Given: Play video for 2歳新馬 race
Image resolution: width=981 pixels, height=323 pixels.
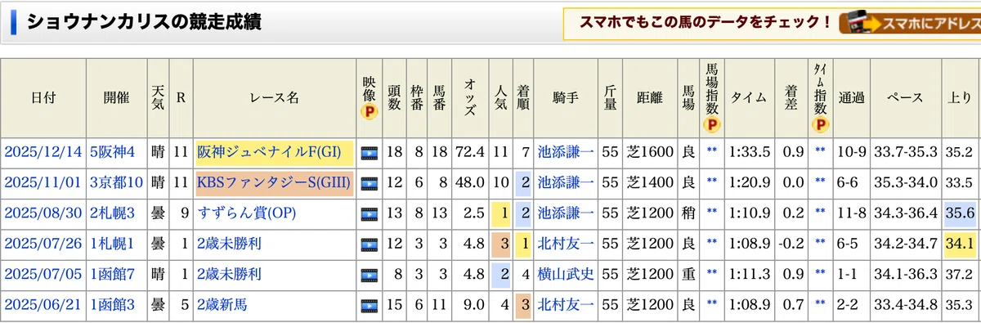Looking at the screenshot, I should pos(370,305).
